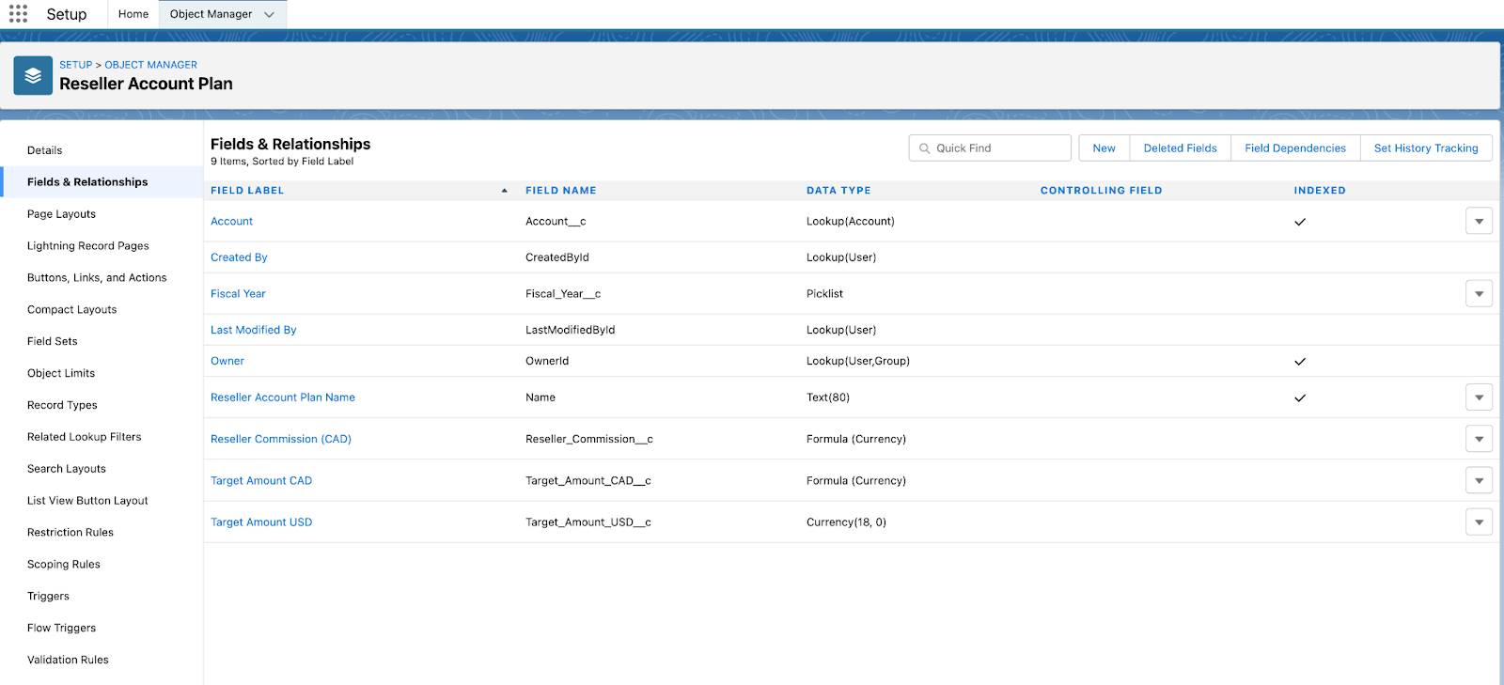This screenshot has width=1504, height=685.
Task: Switch to the Home tab
Action: [x=133, y=14]
